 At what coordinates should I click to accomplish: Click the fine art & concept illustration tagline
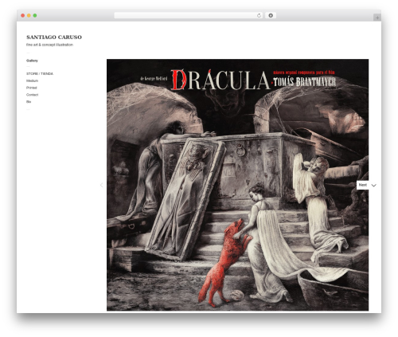pyautogui.click(x=49, y=45)
